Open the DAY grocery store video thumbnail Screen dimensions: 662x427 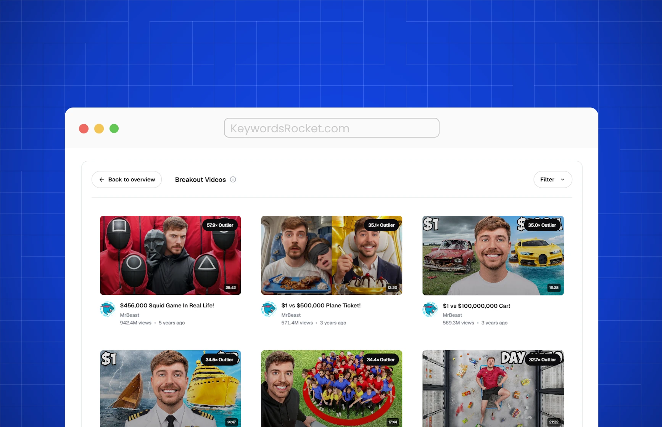(x=493, y=388)
